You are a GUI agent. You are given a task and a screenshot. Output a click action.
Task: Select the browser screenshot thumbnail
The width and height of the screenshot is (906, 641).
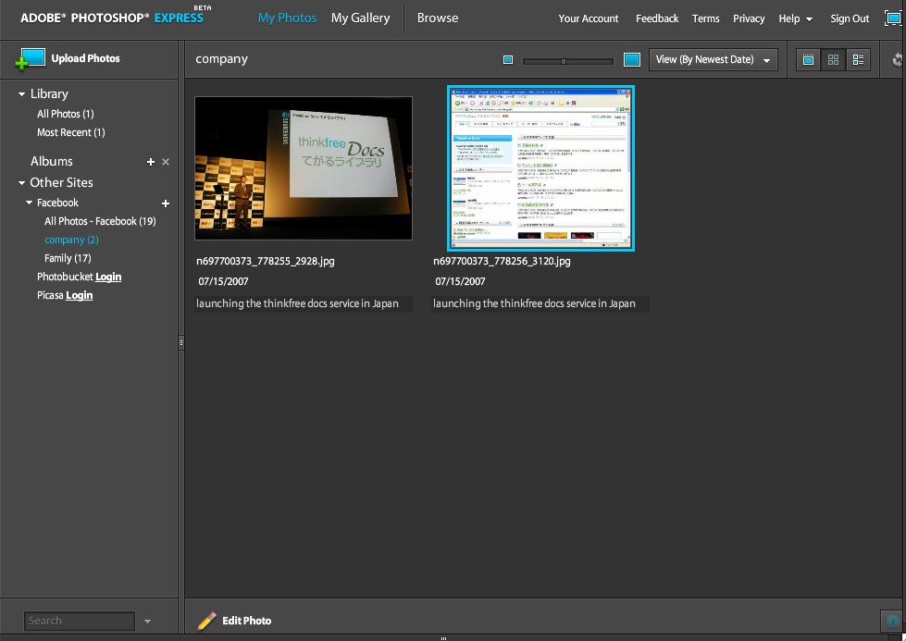tap(540, 168)
